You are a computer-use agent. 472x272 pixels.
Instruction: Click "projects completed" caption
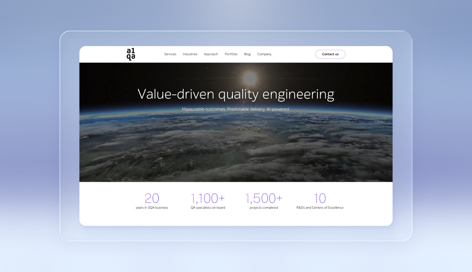point(264,208)
